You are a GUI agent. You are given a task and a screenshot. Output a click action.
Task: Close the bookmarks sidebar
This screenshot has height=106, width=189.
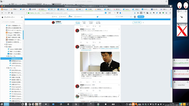coord(22,17)
